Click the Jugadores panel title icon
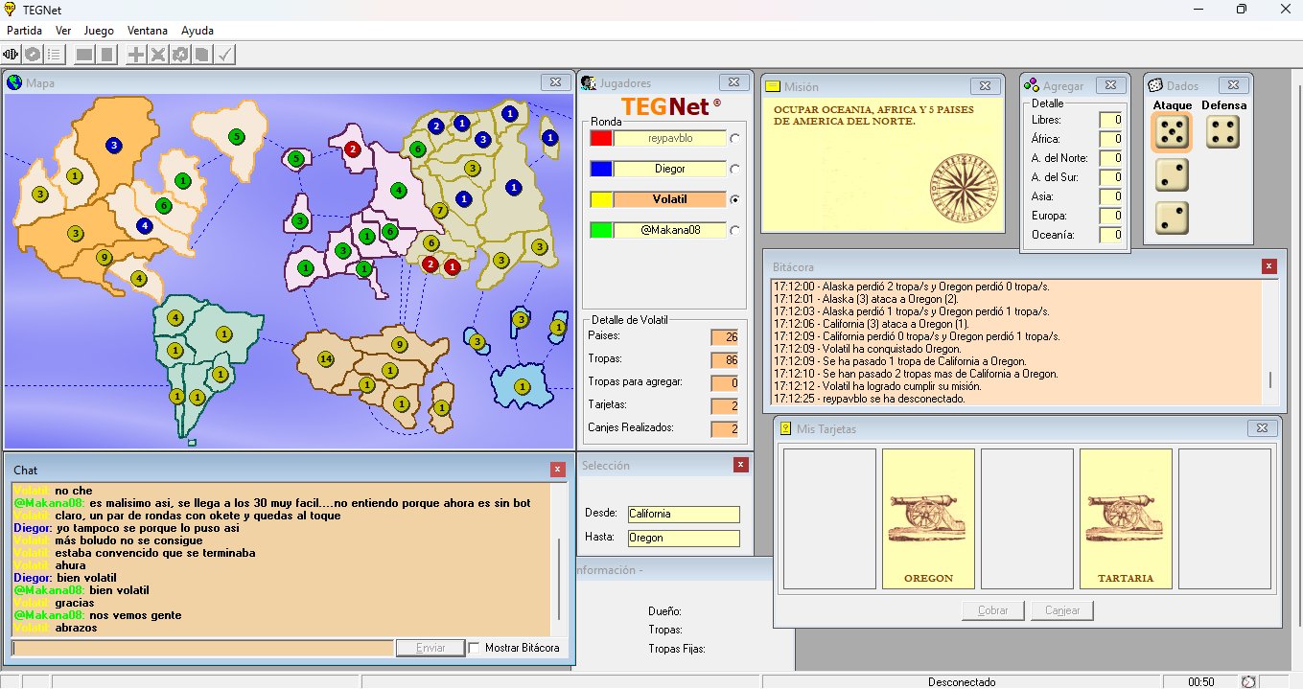 click(590, 82)
